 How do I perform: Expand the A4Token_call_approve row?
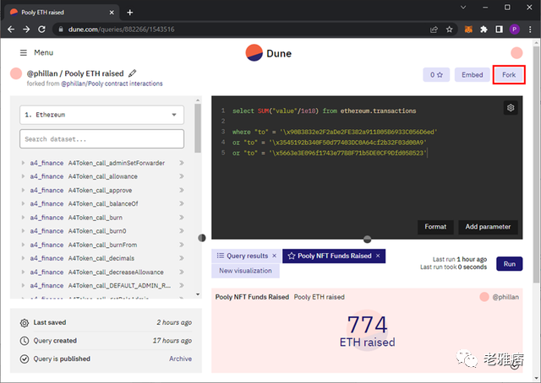coord(23,190)
